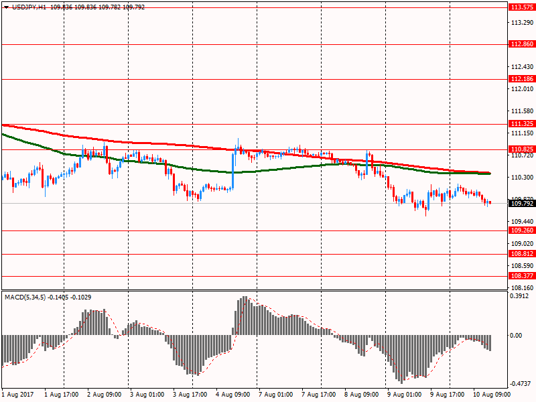
Task: Click the 9 Aug 17:00 time axis label
Action: (447, 395)
